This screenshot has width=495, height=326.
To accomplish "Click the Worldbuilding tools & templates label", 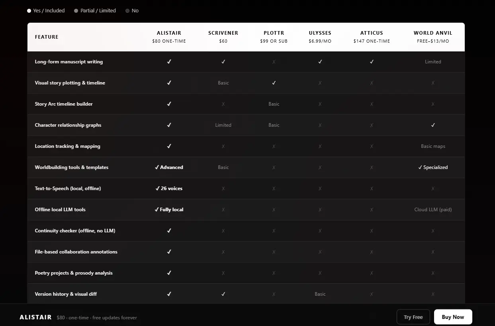I will pyautogui.click(x=72, y=167).
